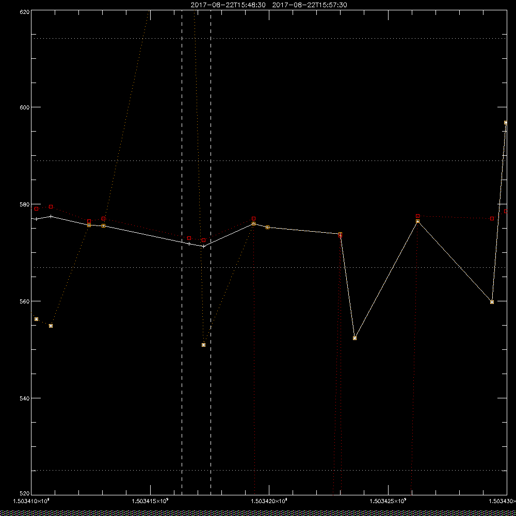This screenshot has height=516, width=516.
Task: Click the 520 y-axis label
Action: [x=25, y=494]
